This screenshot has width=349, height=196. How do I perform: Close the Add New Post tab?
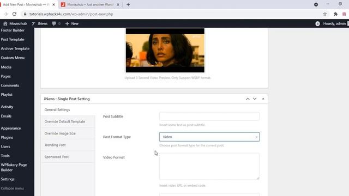coord(53,4)
